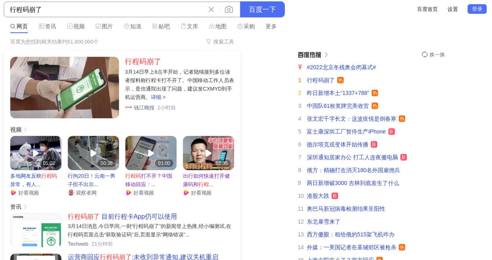Open article 行程码崩了 目前行程卡App仍可以使用
The height and width of the screenshot is (260, 492).
point(122,217)
